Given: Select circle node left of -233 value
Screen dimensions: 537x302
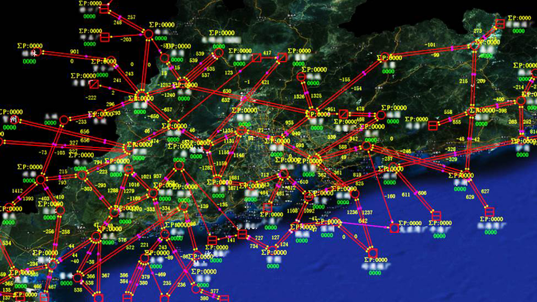Looking at the screenshot, I should tap(64, 120).
